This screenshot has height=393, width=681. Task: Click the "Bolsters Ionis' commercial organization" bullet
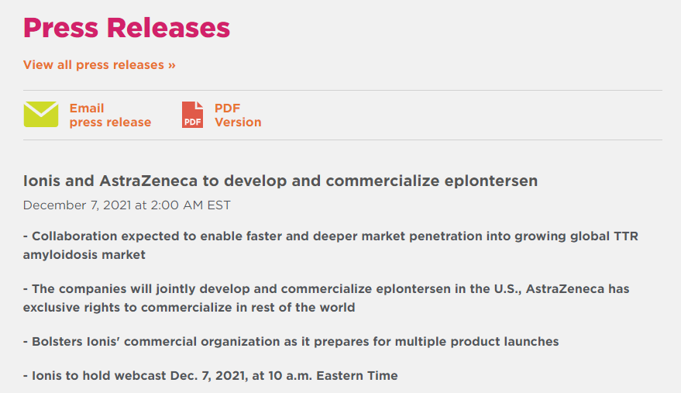click(291, 342)
